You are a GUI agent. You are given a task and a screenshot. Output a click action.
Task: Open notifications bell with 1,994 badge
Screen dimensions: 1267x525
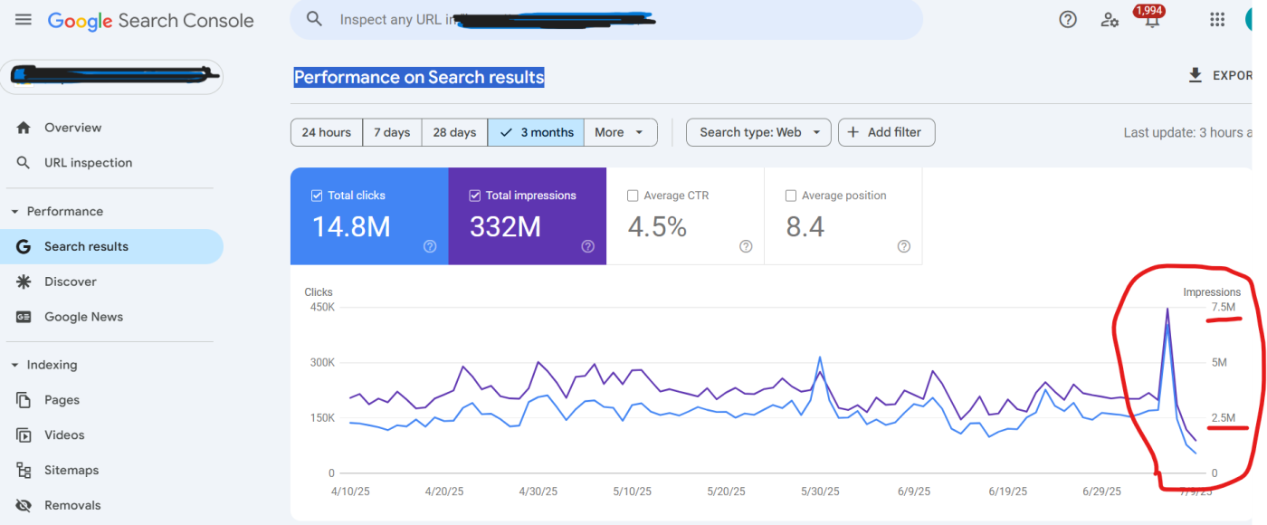click(x=1151, y=20)
